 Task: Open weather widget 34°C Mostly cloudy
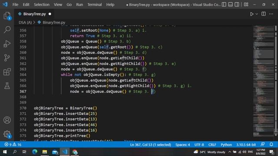(209, 152)
